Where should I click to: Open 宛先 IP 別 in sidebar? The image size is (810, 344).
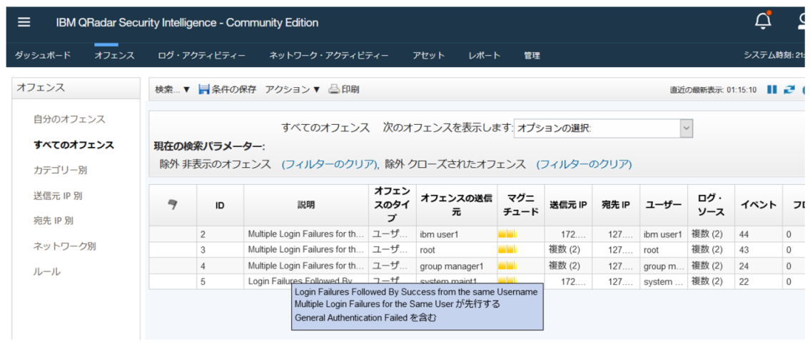point(54,221)
